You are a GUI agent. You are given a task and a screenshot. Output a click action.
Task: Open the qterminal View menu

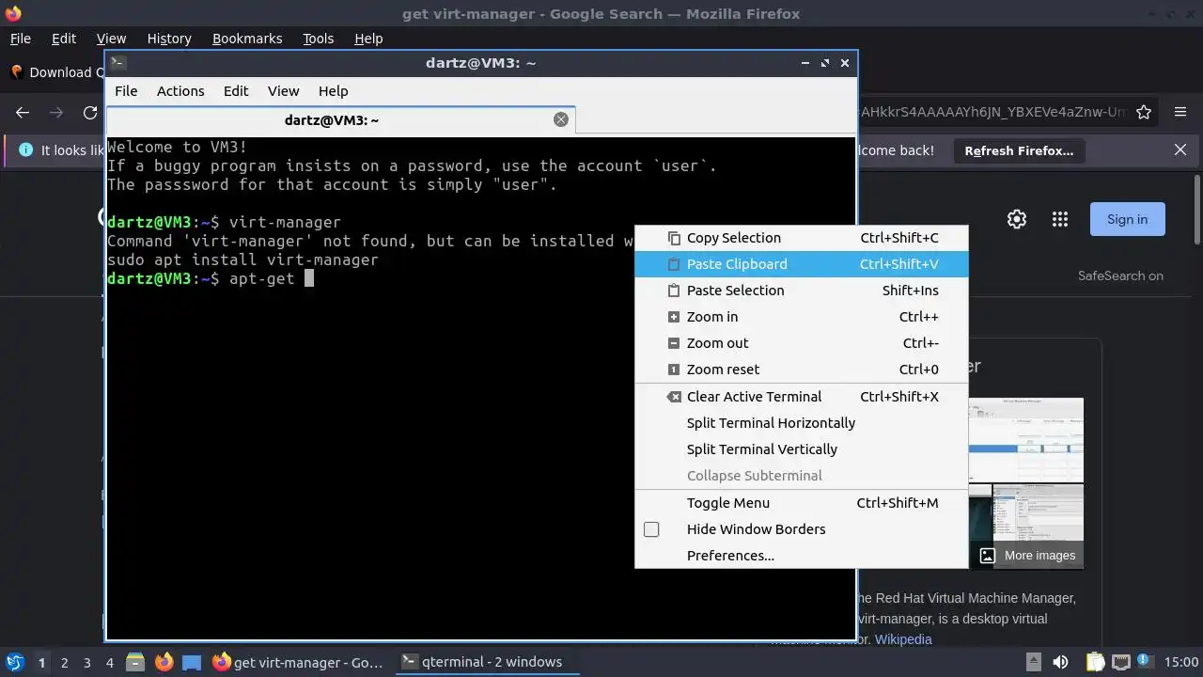(283, 91)
